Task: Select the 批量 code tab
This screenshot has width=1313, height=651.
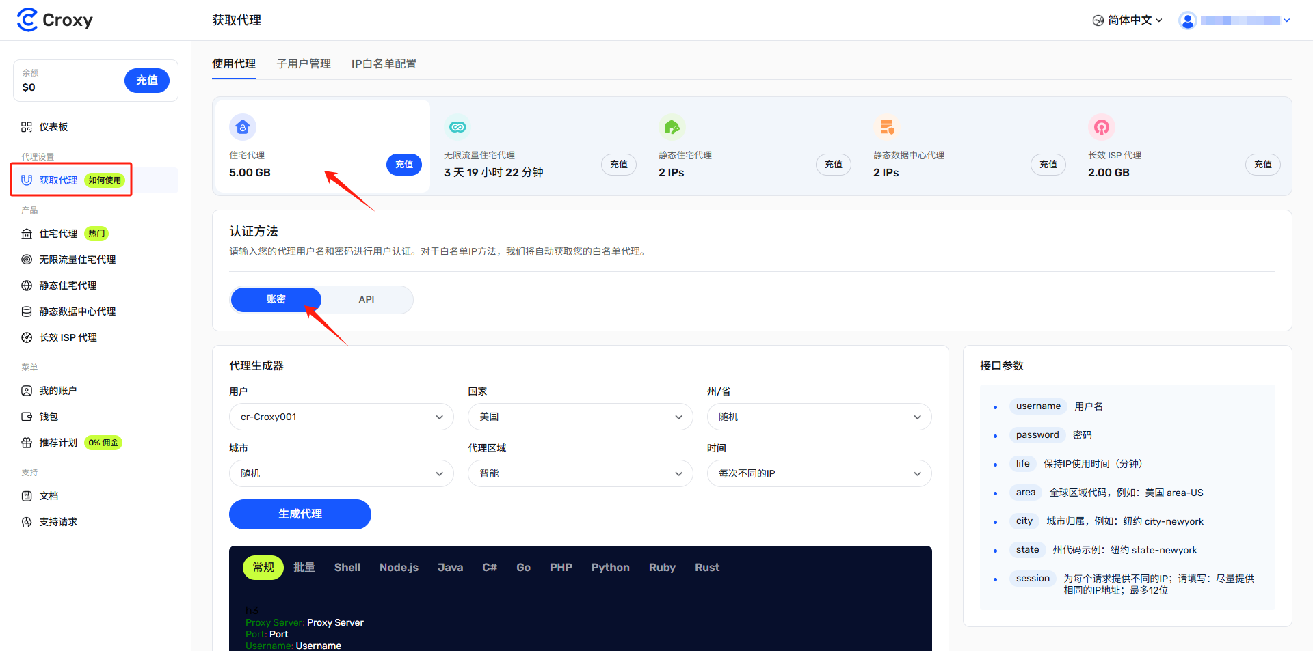Action: coord(304,568)
